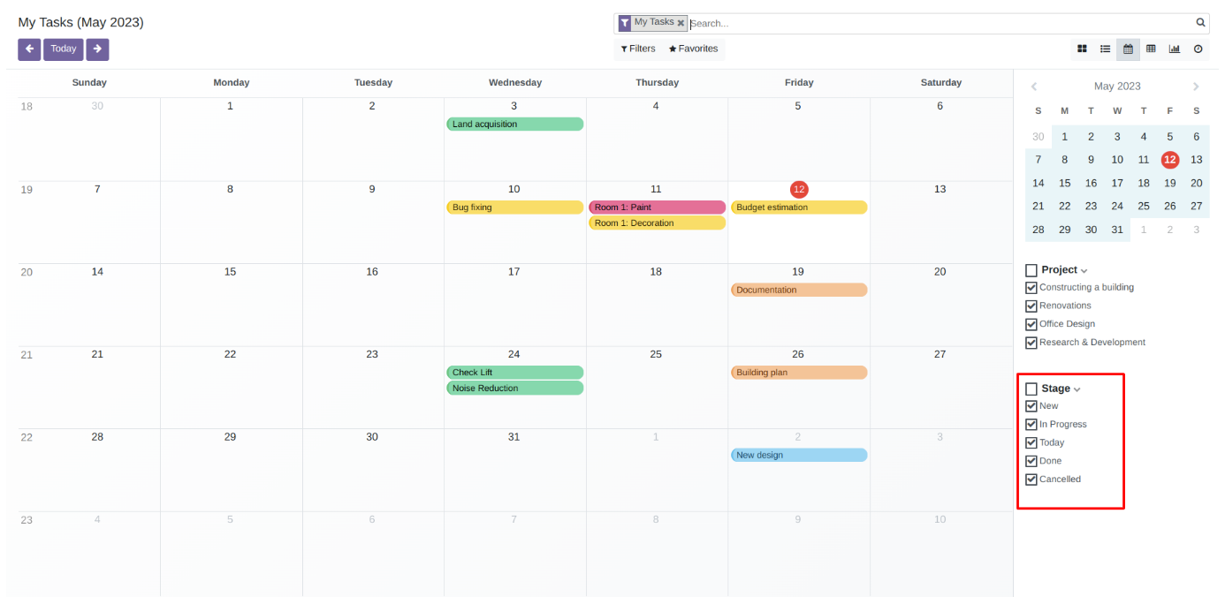The width and height of the screenshot is (1225, 604).
Task: Open the Budget estimation task
Action: click(x=799, y=208)
